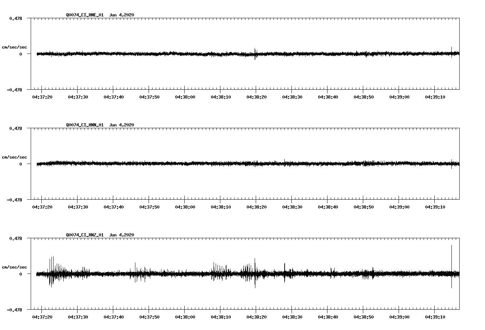
Task: Click 04:37:50 label on HNN time axis
Action: pyautogui.click(x=149, y=207)
